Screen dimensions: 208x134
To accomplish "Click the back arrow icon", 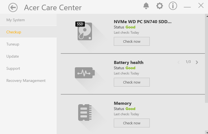I will [x=13, y=7].
